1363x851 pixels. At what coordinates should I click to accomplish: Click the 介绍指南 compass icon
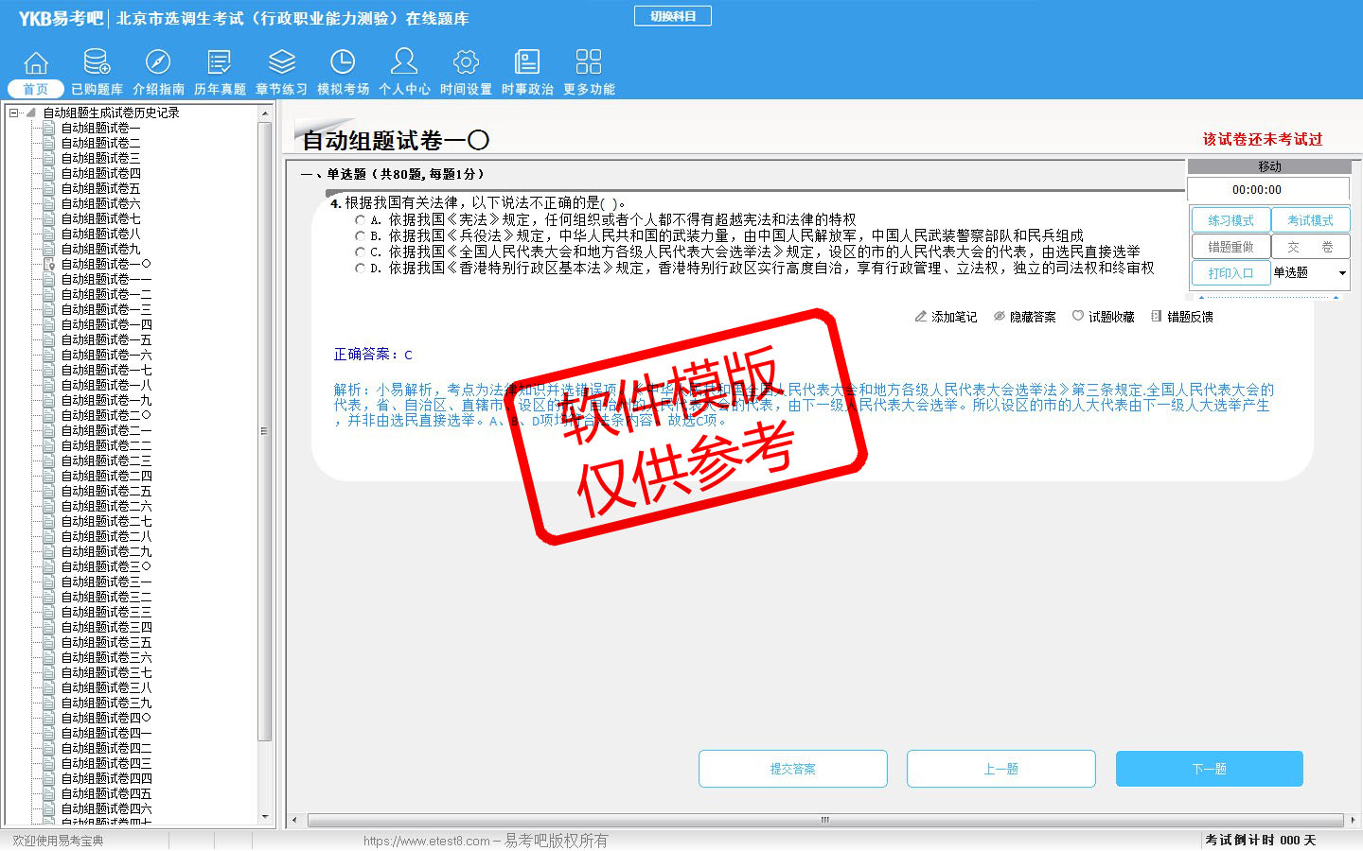[158, 63]
